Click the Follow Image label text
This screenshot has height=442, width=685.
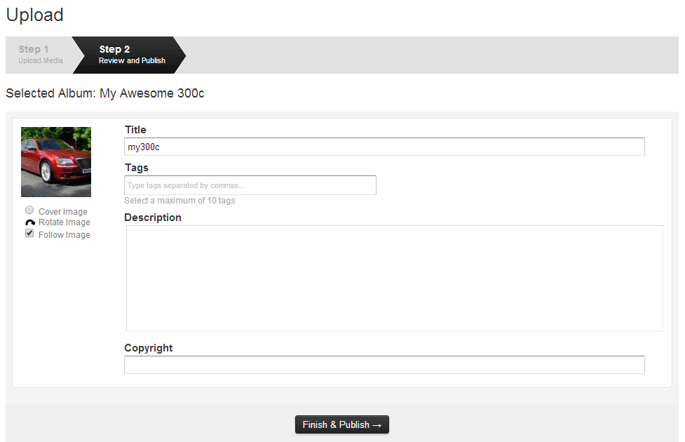click(65, 235)
